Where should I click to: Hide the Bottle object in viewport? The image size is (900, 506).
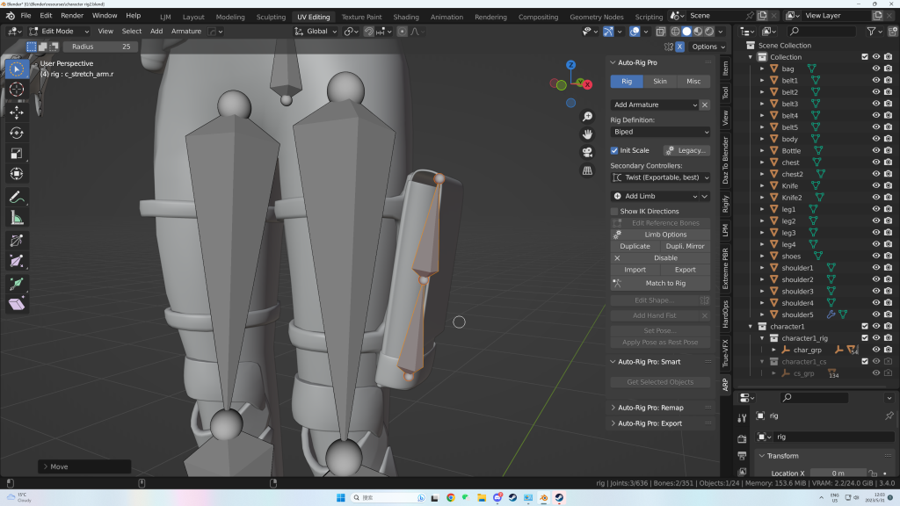click(x=876, y=150)
